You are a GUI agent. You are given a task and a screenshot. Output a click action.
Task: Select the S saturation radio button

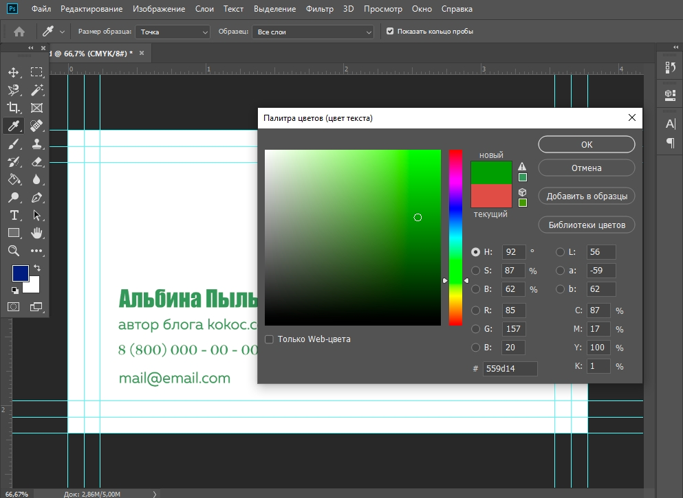click(x=476, y=271)
